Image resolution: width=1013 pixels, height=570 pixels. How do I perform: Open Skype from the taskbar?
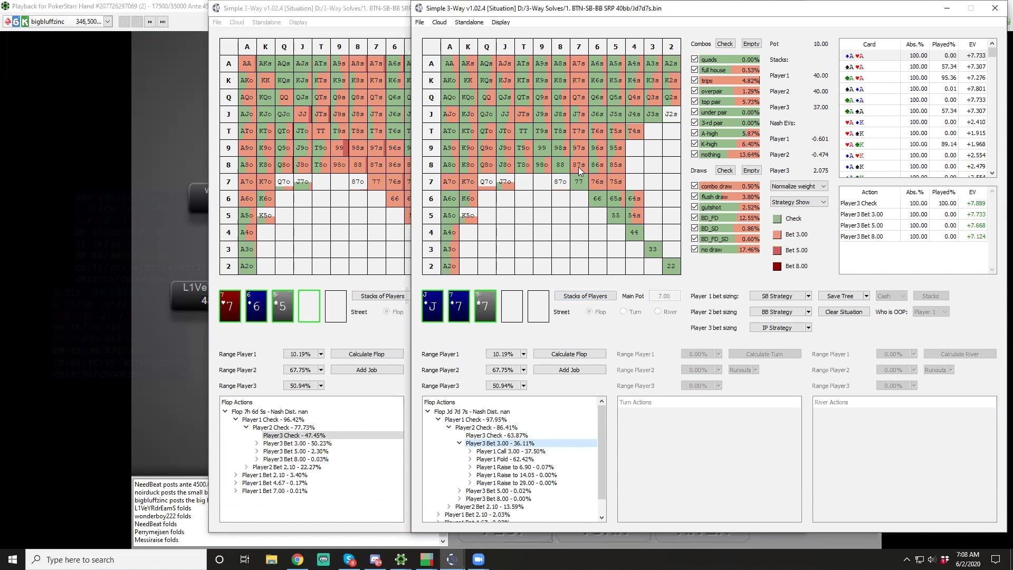[x=349, y=559]
